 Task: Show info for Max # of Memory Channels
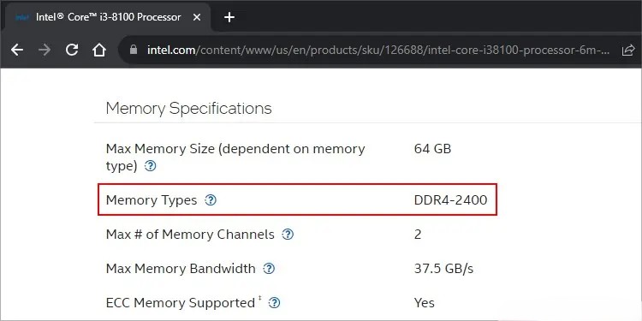(x=288, y=235)
